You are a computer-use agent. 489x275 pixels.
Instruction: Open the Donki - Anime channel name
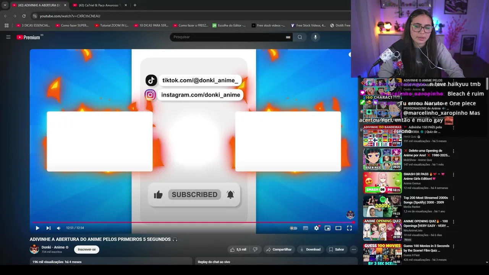click(x=53, y=247)
